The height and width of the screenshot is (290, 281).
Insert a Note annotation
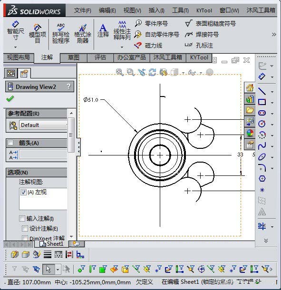(x=103, y=31)
